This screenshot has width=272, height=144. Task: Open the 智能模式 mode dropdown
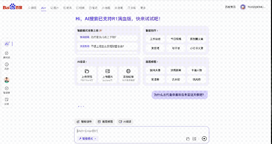pos(87,139)
